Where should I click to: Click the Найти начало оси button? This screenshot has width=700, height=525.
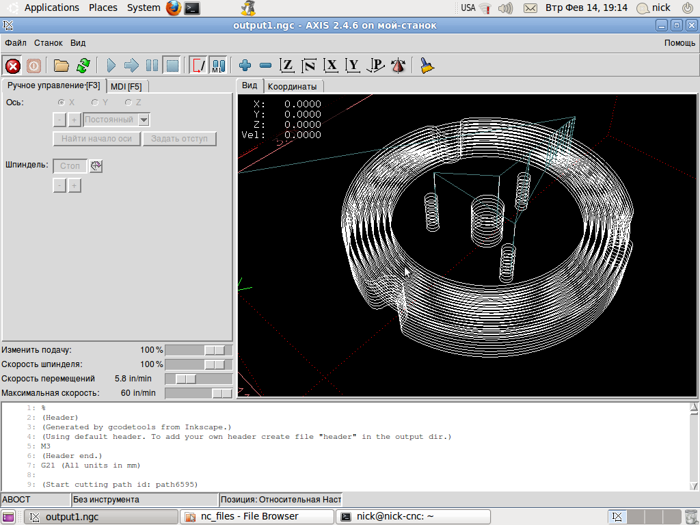pos(97,139)
